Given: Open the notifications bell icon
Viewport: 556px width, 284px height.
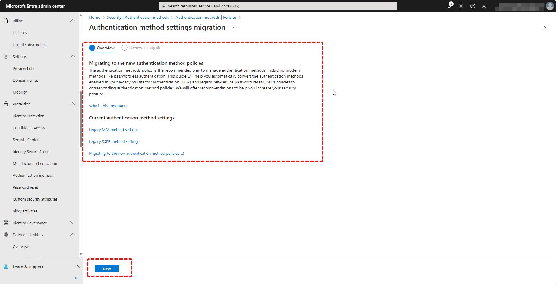Looking at the screenshot, I should [449, 6].
